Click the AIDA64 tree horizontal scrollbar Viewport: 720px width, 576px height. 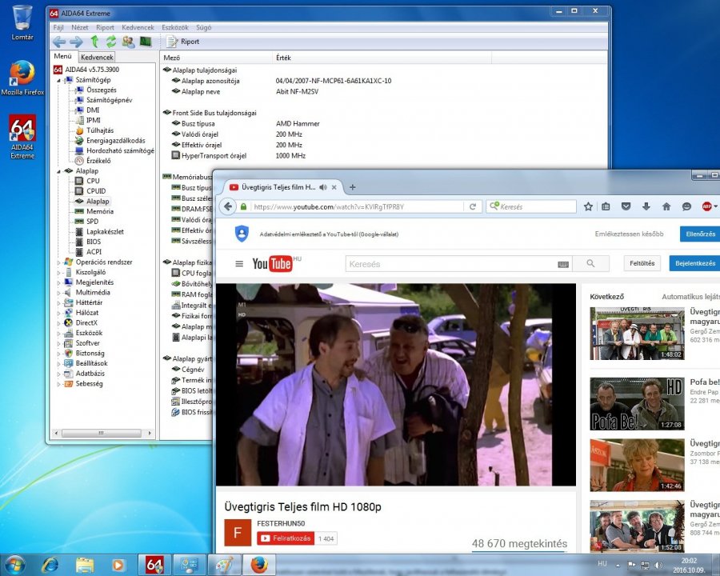point(102,433)
